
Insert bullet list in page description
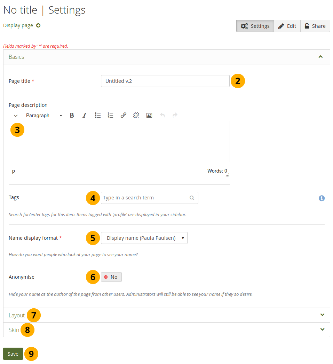(x=98, y=116)
